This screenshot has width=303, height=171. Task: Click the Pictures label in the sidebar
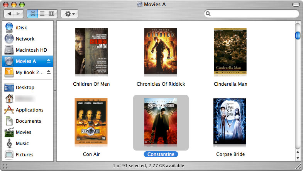coord(25,155)
